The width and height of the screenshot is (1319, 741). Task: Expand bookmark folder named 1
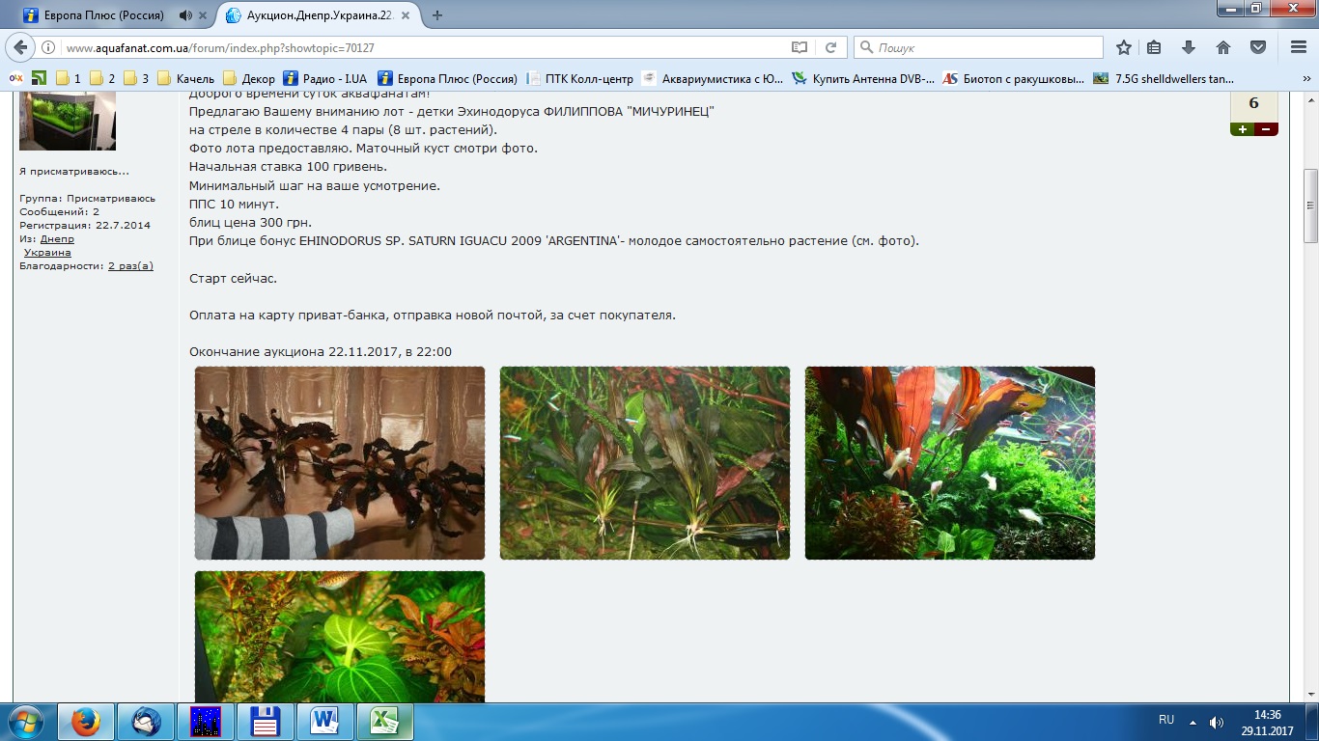(69, 79)
